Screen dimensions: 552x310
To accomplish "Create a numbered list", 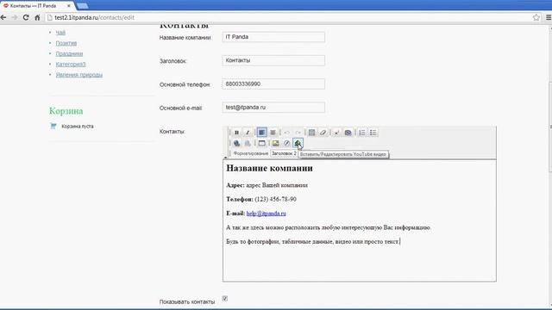I will [x=362, y=133].
